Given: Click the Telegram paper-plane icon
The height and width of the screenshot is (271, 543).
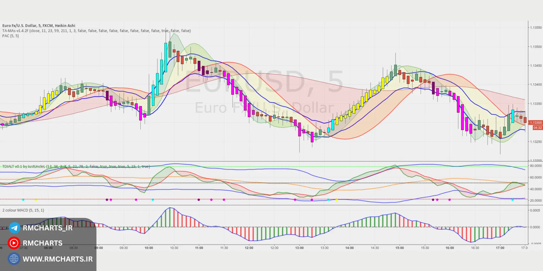Looking at the screenshot, I should point(14,228).
